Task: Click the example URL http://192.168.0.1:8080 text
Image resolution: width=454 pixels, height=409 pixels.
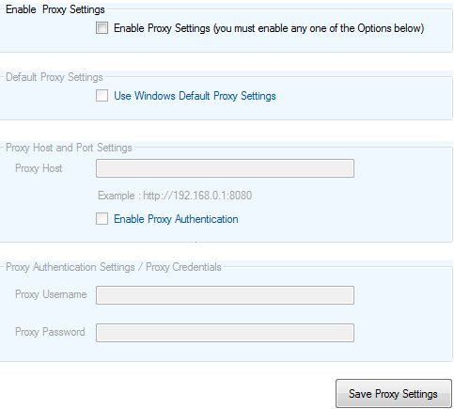Action: tap(197, 196)
